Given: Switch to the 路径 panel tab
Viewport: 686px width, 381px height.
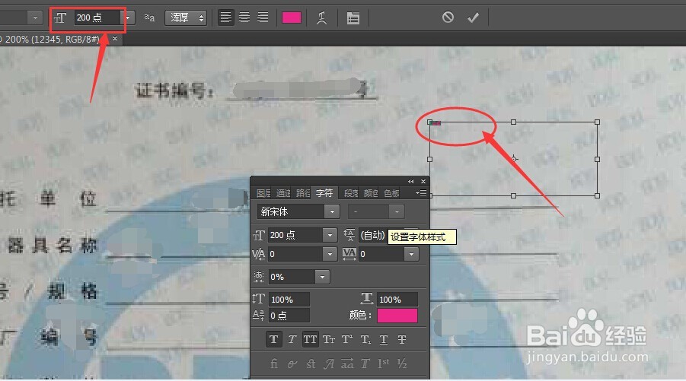Looking at the screenshot, I should [303, 193].
